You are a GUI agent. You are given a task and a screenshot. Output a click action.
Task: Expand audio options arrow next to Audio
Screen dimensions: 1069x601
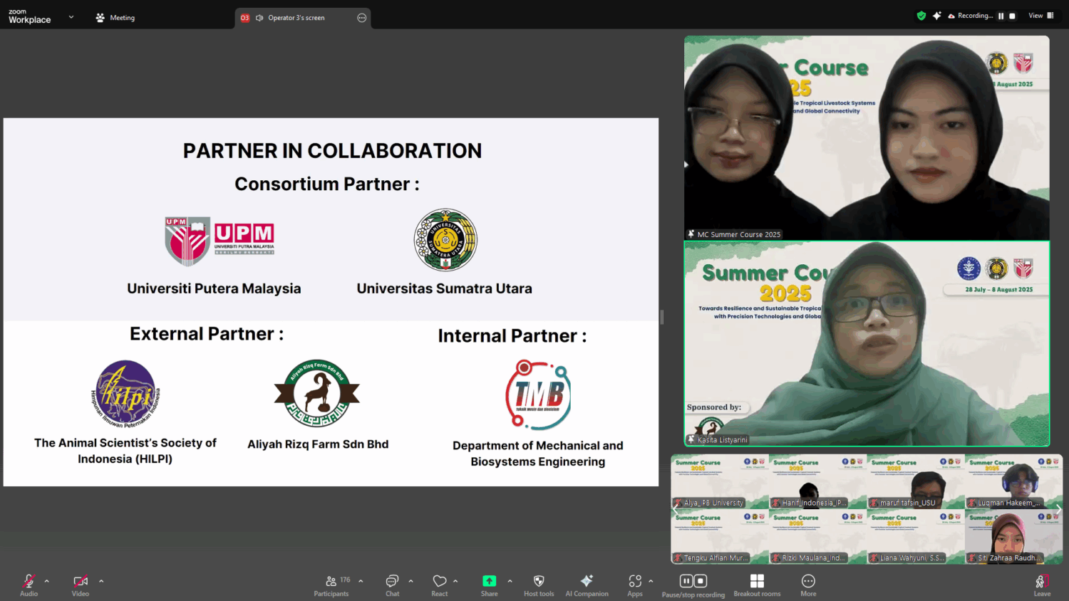click(47, 581)
